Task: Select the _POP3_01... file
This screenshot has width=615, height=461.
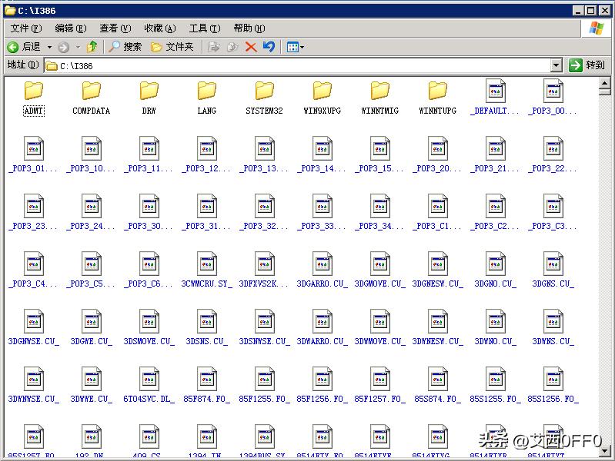Action: click(x=34, y=155)
